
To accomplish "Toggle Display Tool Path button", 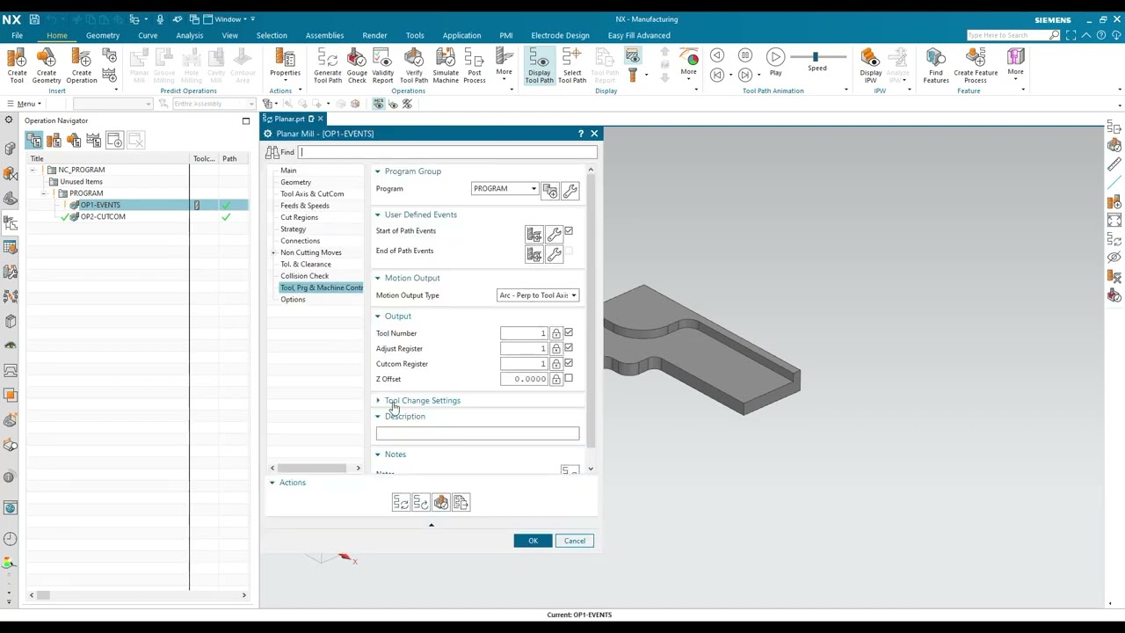I will point(540,65).
